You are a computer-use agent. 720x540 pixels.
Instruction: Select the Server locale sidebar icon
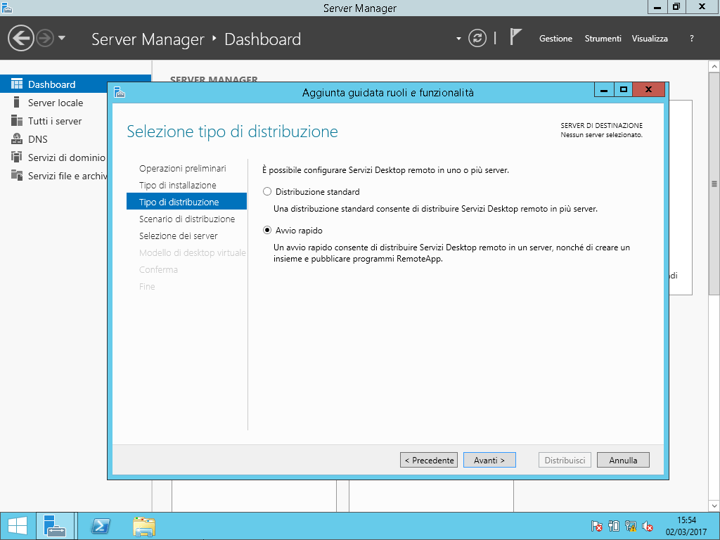[x=17, y=103]
